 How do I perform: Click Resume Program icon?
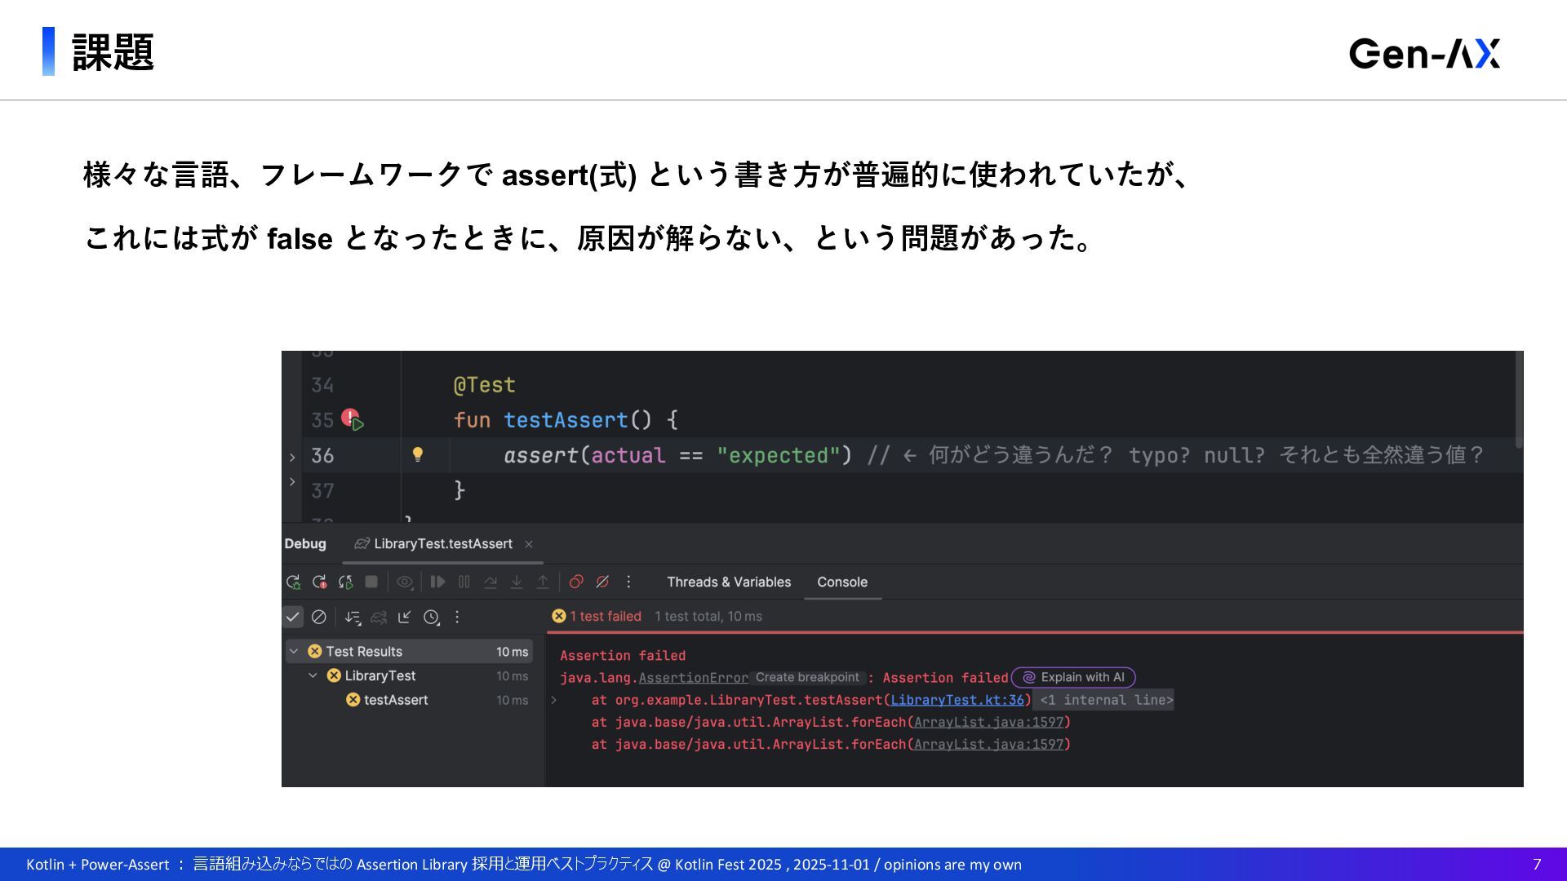pos(438,582)
